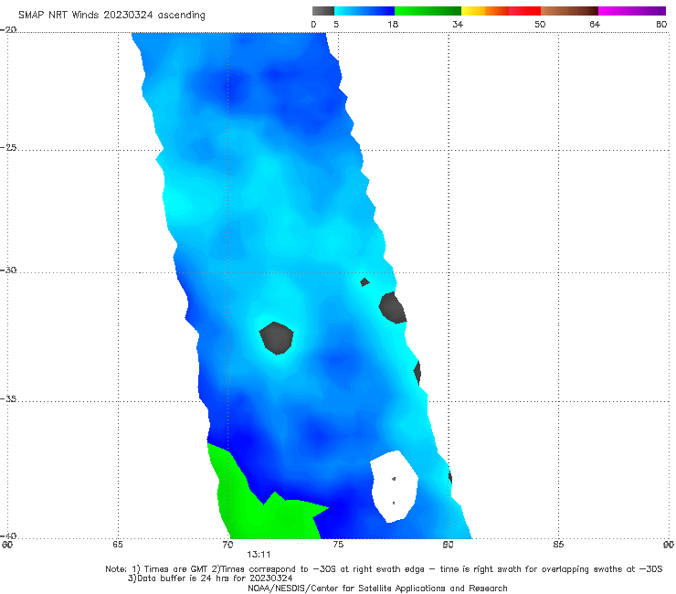The height and width of the screenshot is (594, 676).
Task: Click the longitude label '80' on the bottom axis
Action: (448, 545)
